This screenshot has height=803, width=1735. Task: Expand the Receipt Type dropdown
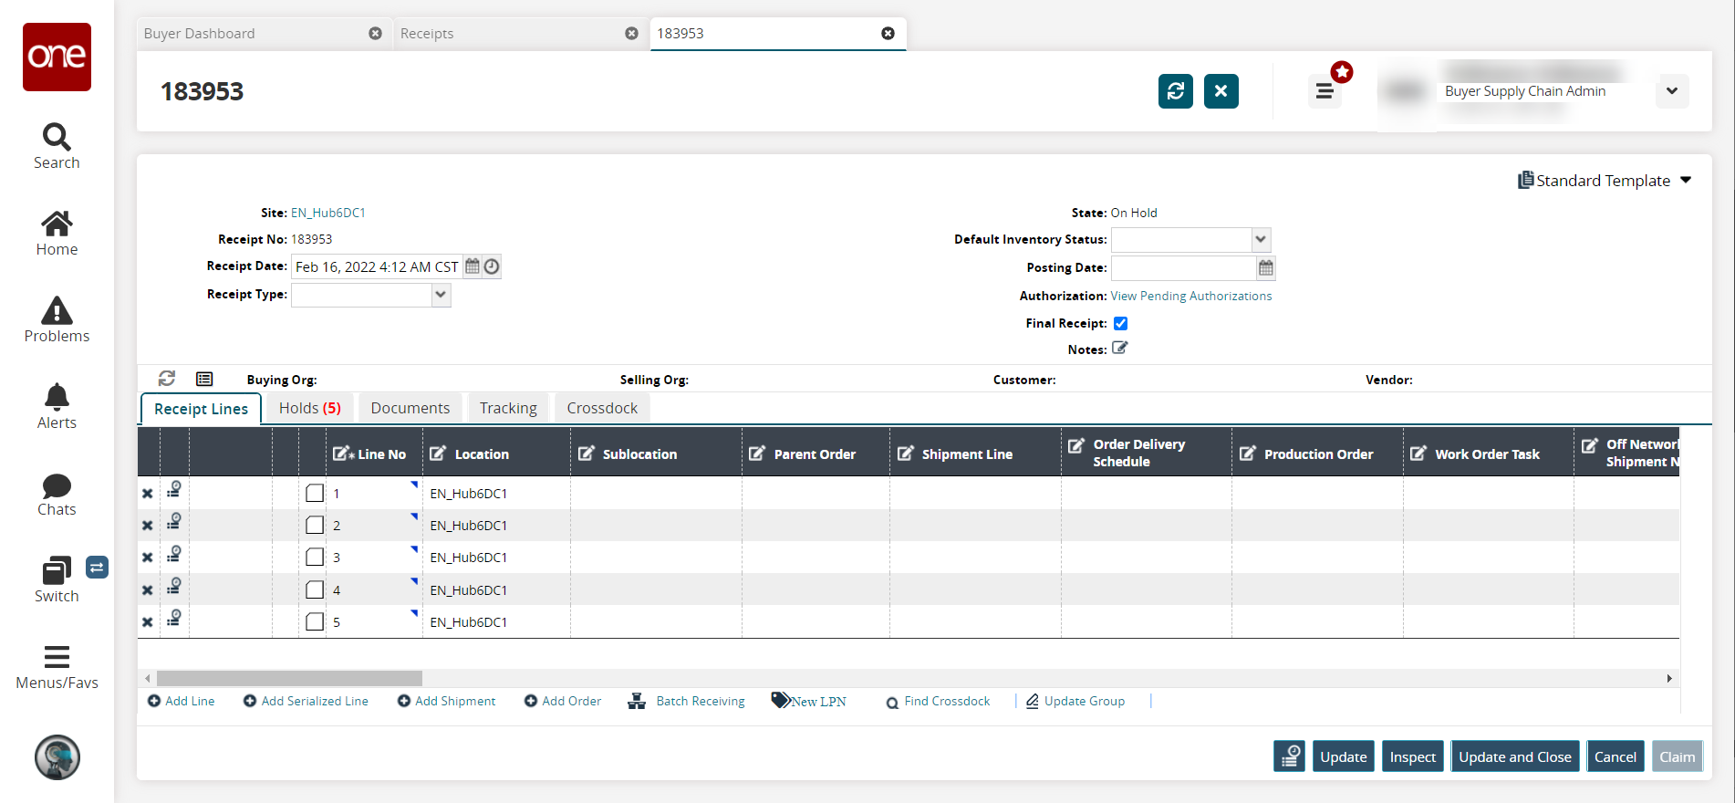pyautogui.click(x=441, y=295)
